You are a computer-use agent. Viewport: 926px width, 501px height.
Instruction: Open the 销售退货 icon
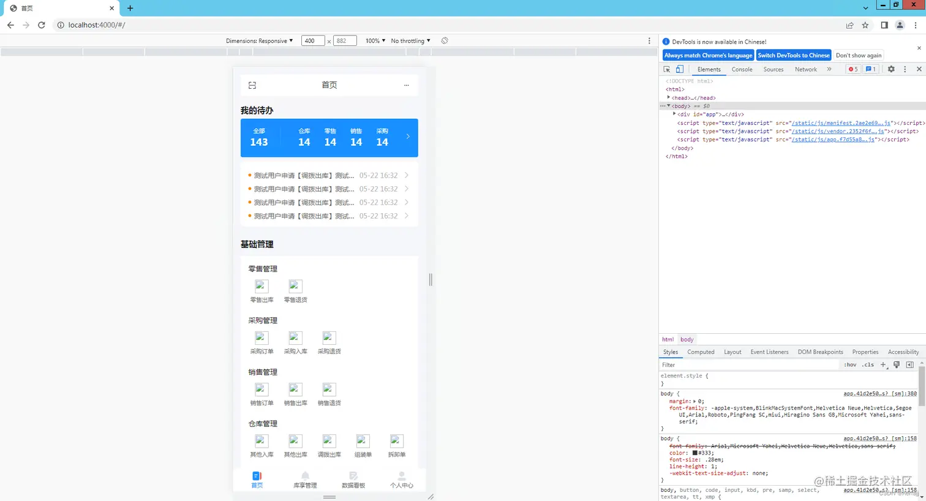[329, 389]
